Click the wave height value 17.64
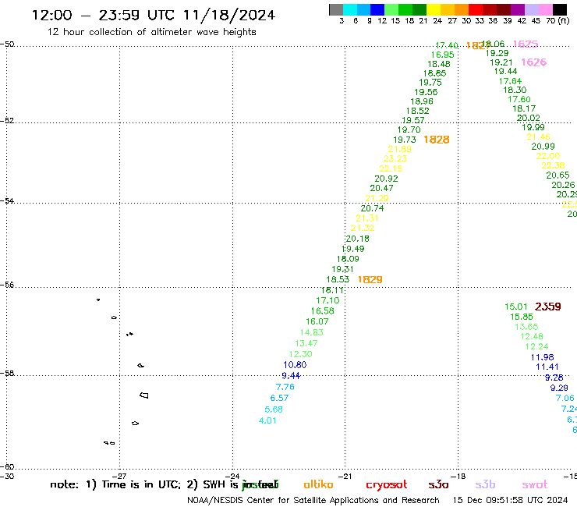This screenshot has width=577, height=507. (510, 81)
